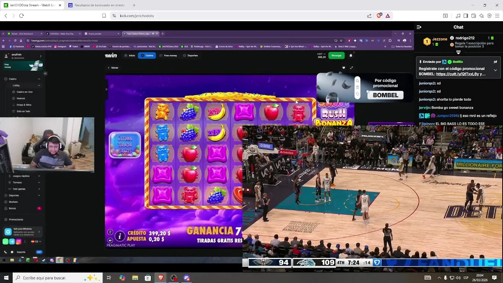The height and width of the screenshot is (283, 503).
Task: Open the Brave hamburger menu
Action: 497,16
